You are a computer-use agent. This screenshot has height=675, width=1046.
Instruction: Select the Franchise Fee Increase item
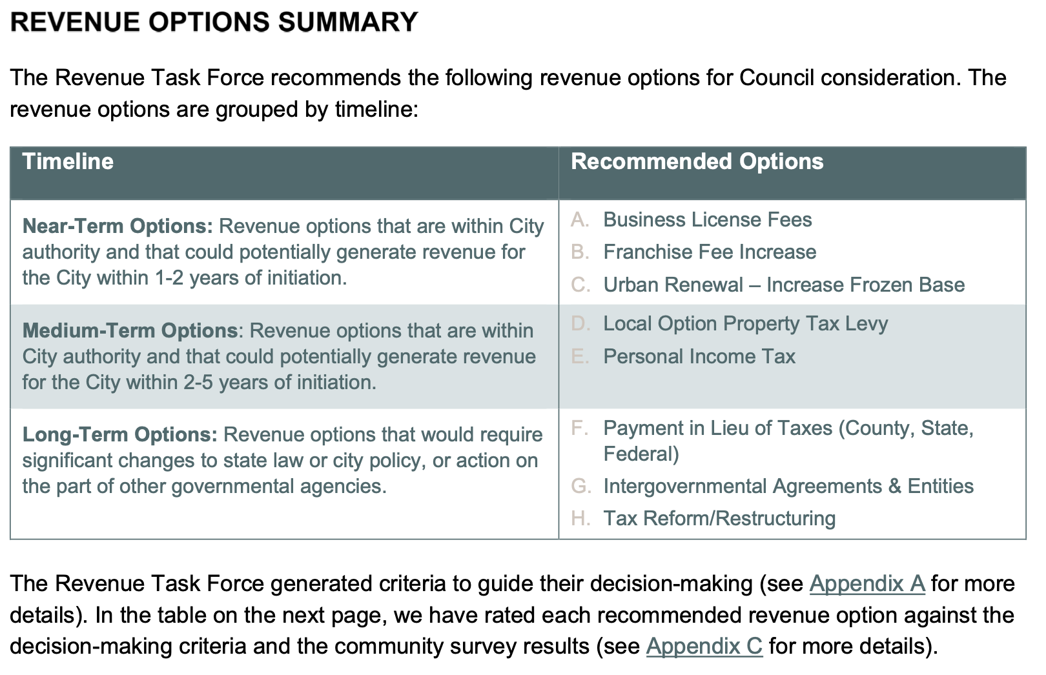tap(709, 252)
